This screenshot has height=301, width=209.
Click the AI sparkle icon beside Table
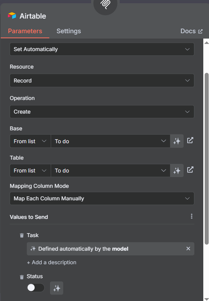(177, 171)
